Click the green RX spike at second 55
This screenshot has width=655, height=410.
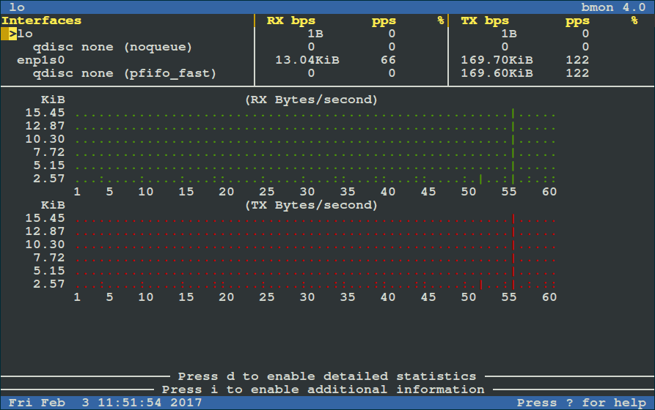(x=513, y=145)
